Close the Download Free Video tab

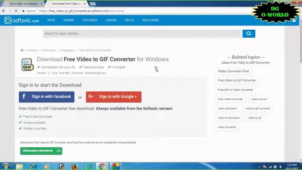(84, 4)
